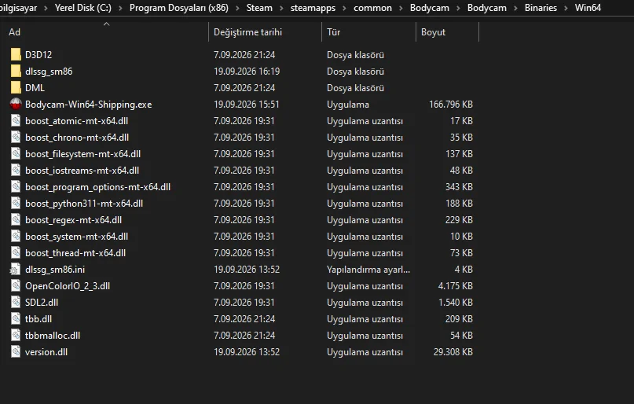Select the OpenColorIO_2_3.dll file icon
This screenshot has height=404, width=634.
(16, 286)
